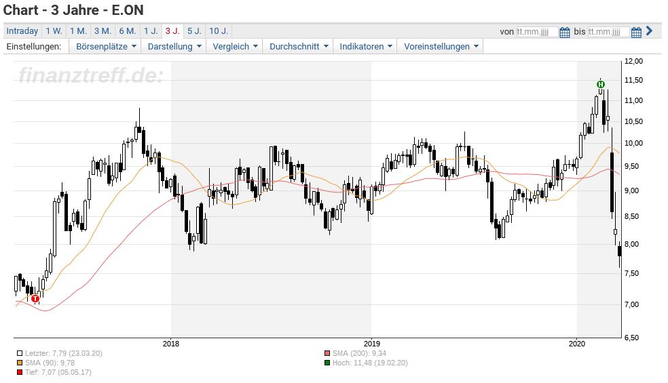668x383 pixels.
Task: Select the 1 M. time range
Action: tap(78, 31)
